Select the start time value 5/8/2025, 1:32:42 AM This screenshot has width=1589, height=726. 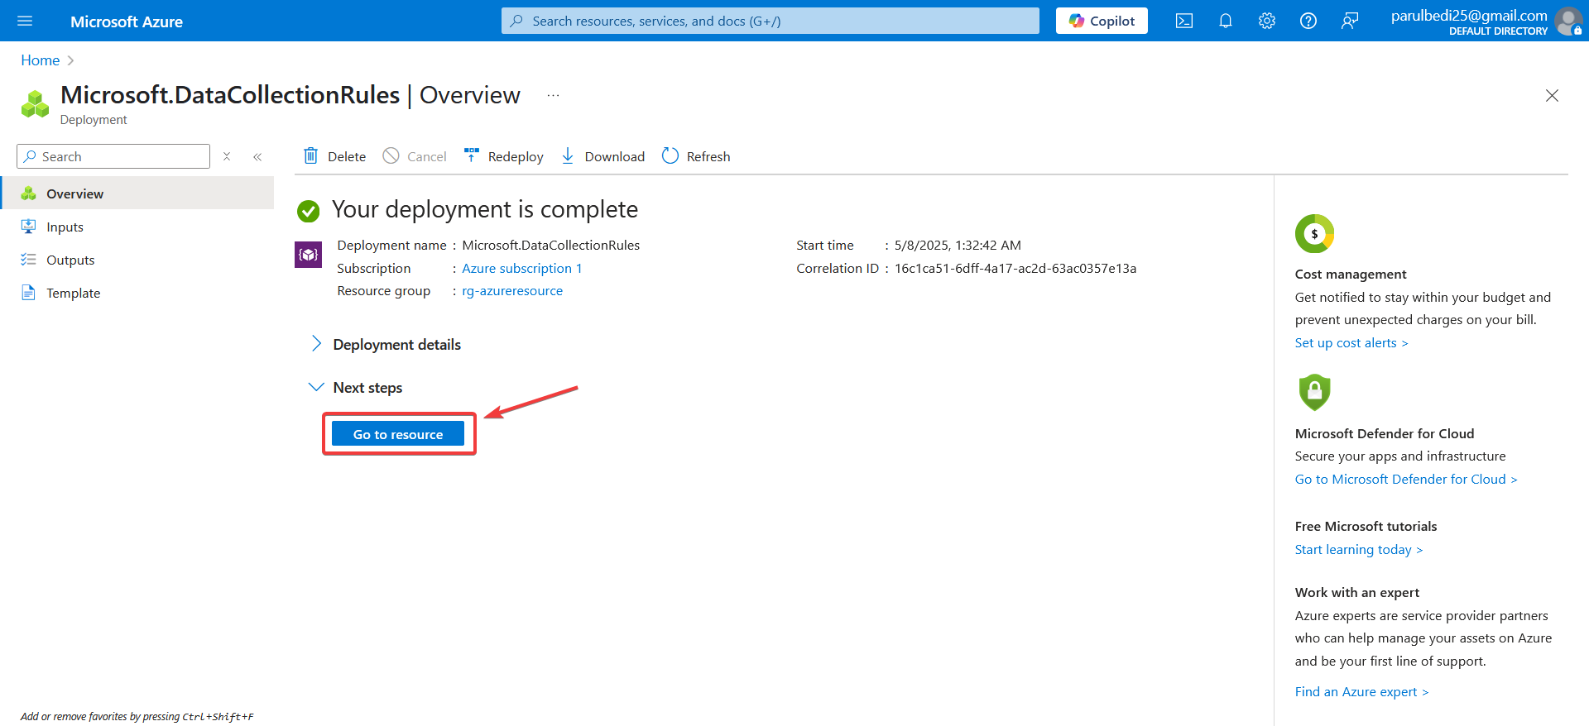click(958, 246)
